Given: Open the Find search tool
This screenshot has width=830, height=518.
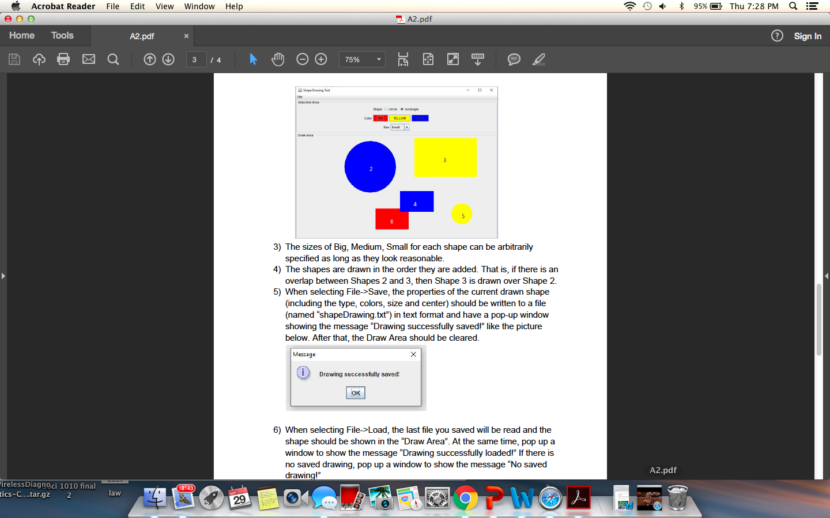Looking at the screenshot, I should click(113, 59).
